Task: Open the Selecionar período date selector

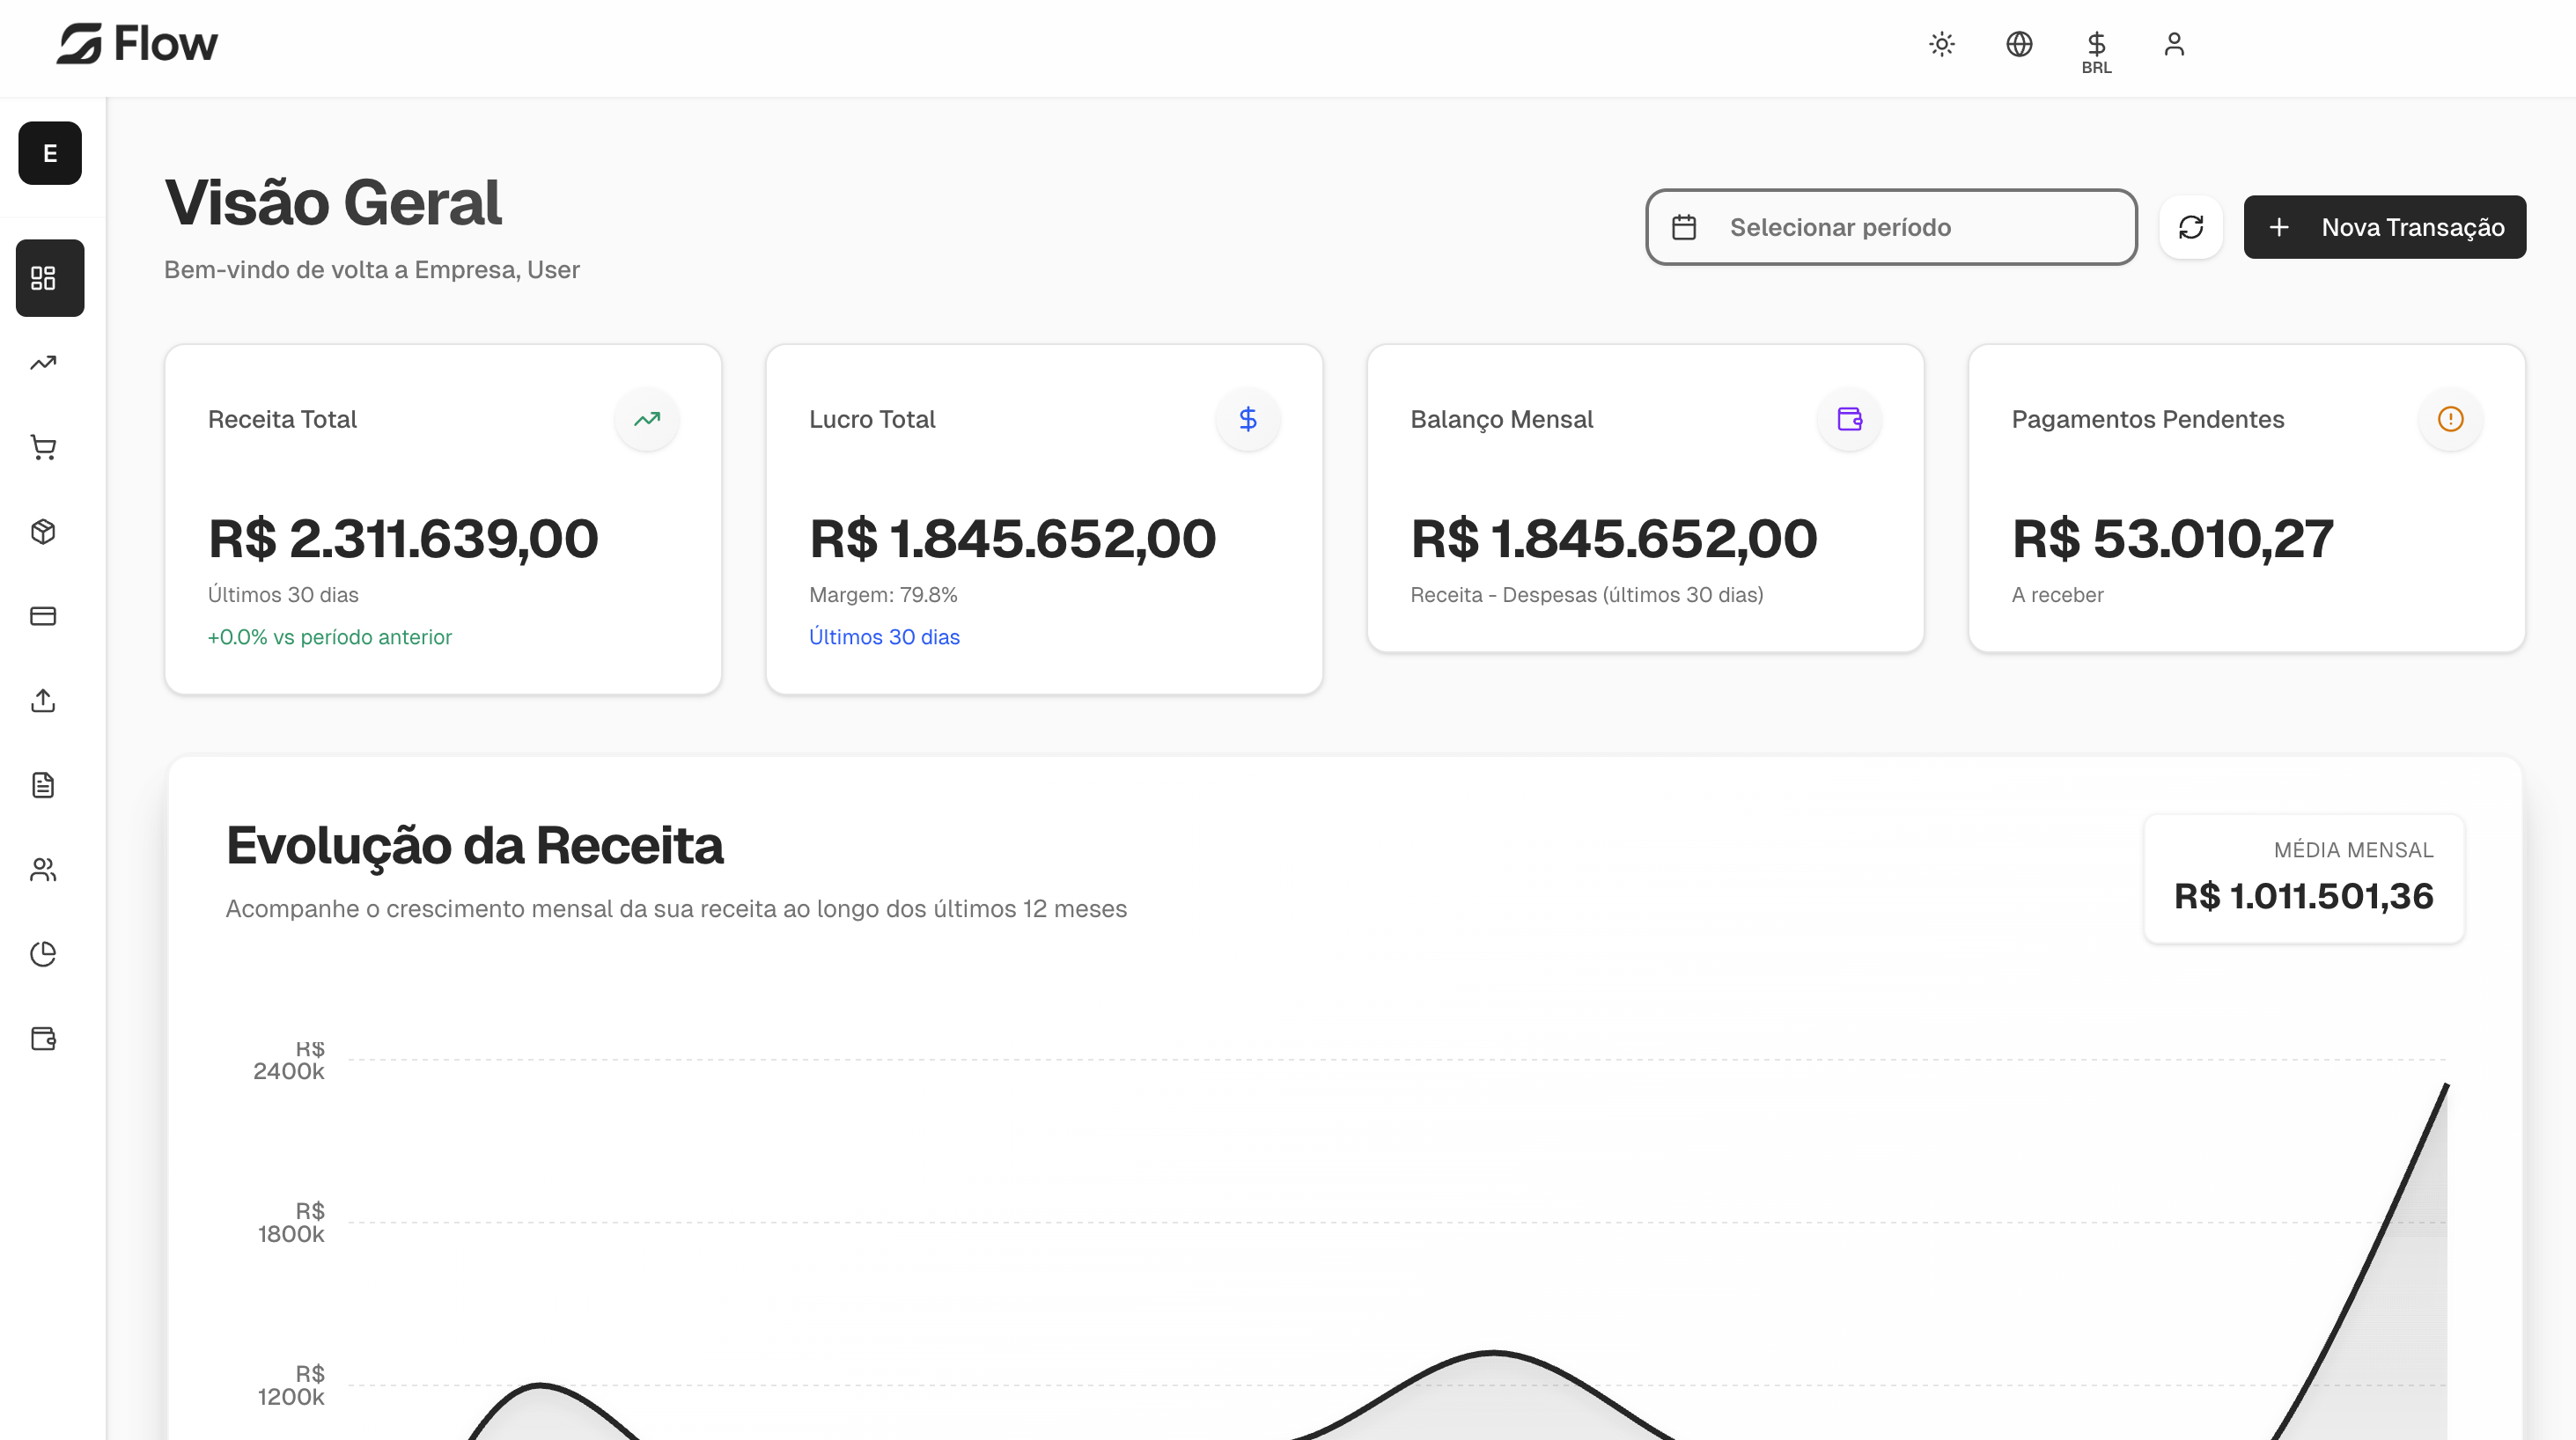Action: coord(1890,227)
